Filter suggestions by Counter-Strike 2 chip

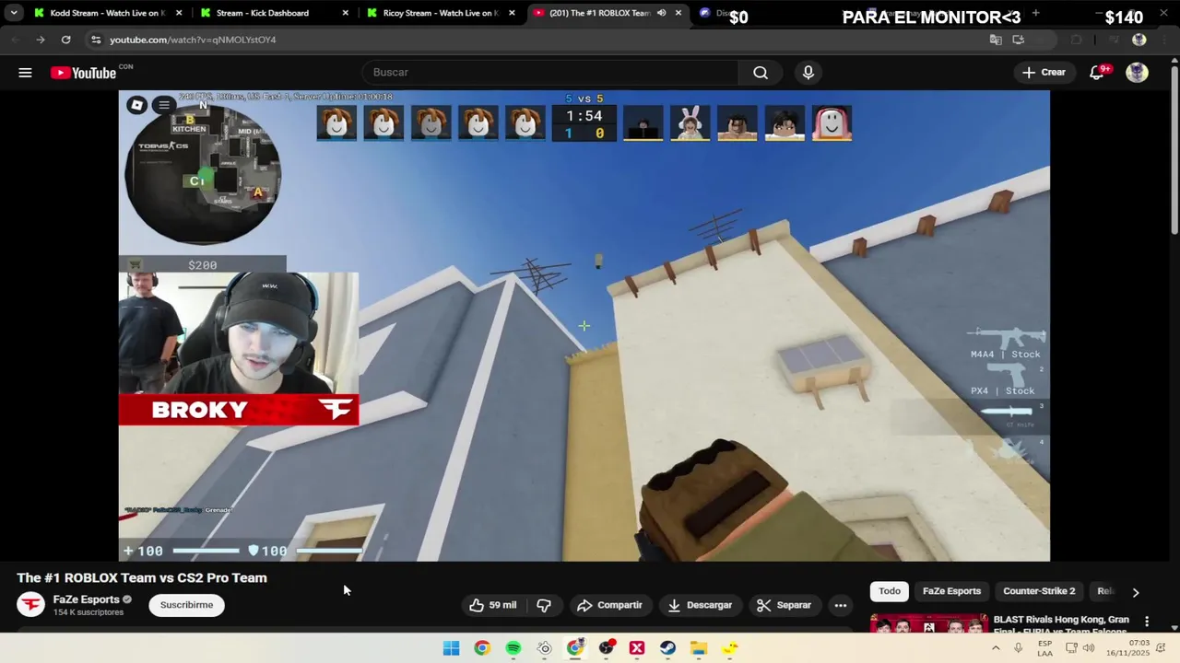click(x=1039, y=591)
